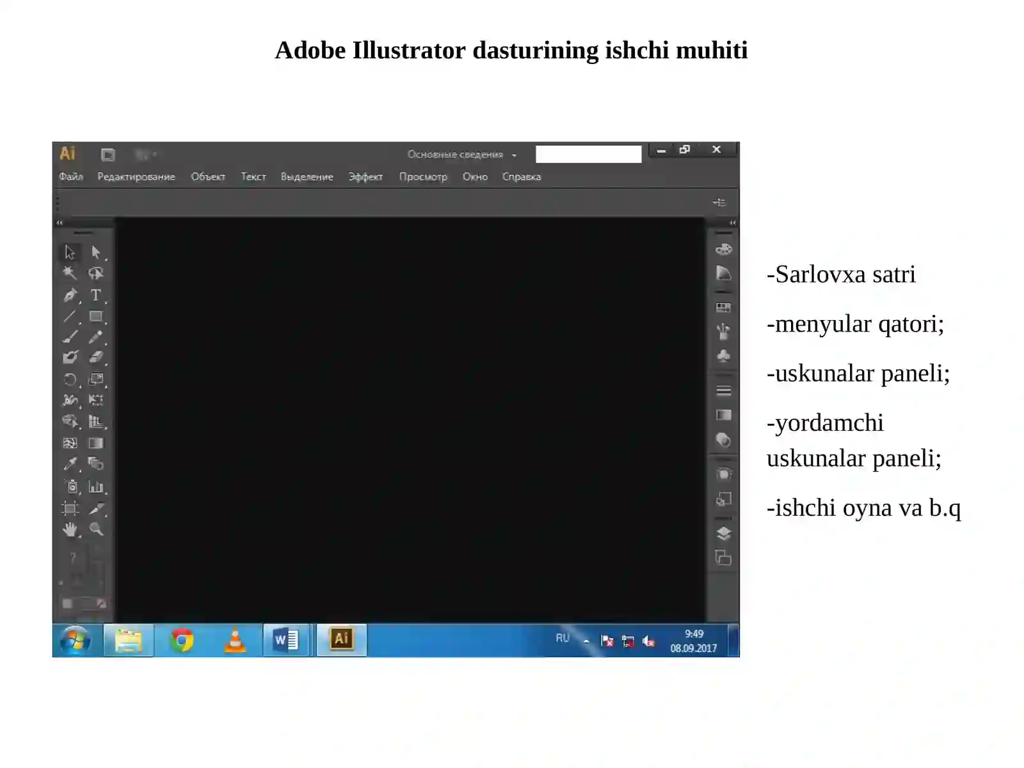Viewport: 1024px width, 768px height.
Task: Open the Layers panel
Action: point(723,533)
